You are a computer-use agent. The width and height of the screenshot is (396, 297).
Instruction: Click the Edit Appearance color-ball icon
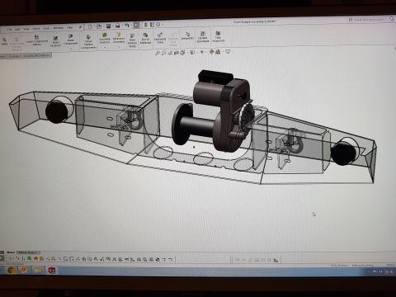point(211,52)
